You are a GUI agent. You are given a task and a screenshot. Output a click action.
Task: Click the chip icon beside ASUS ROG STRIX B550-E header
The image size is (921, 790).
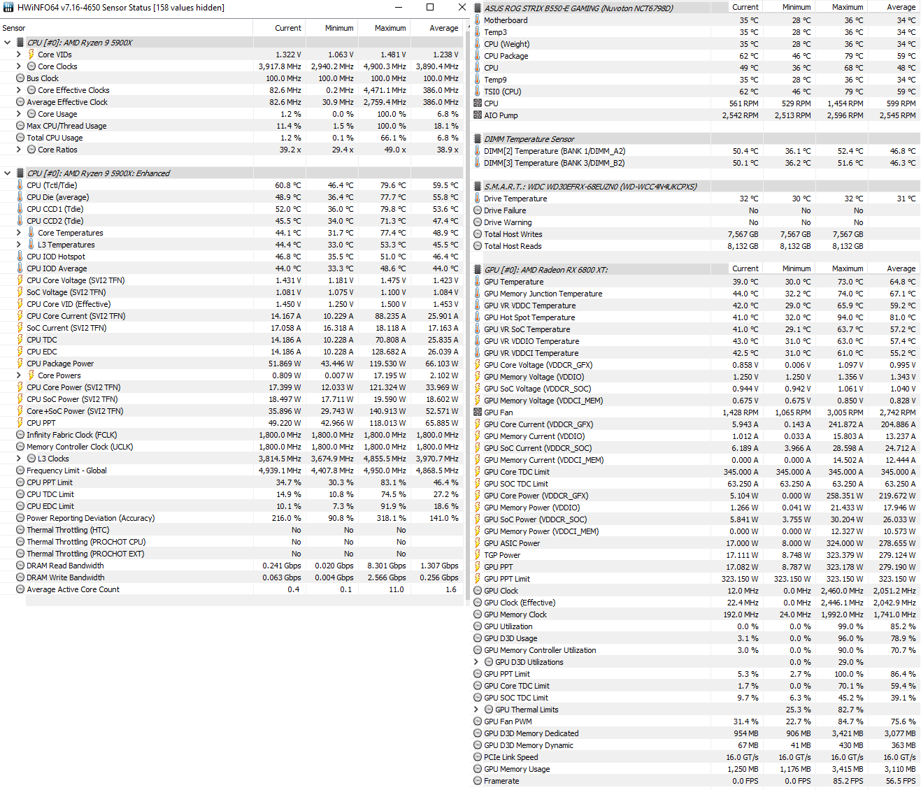(x=478, y=8)
